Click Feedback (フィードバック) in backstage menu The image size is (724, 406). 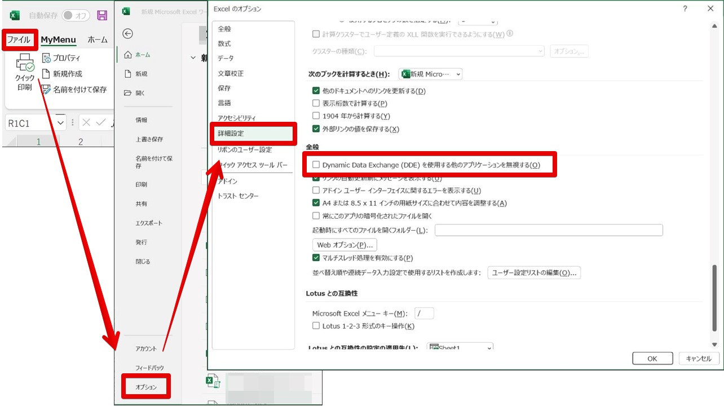[x=149, y=368]
